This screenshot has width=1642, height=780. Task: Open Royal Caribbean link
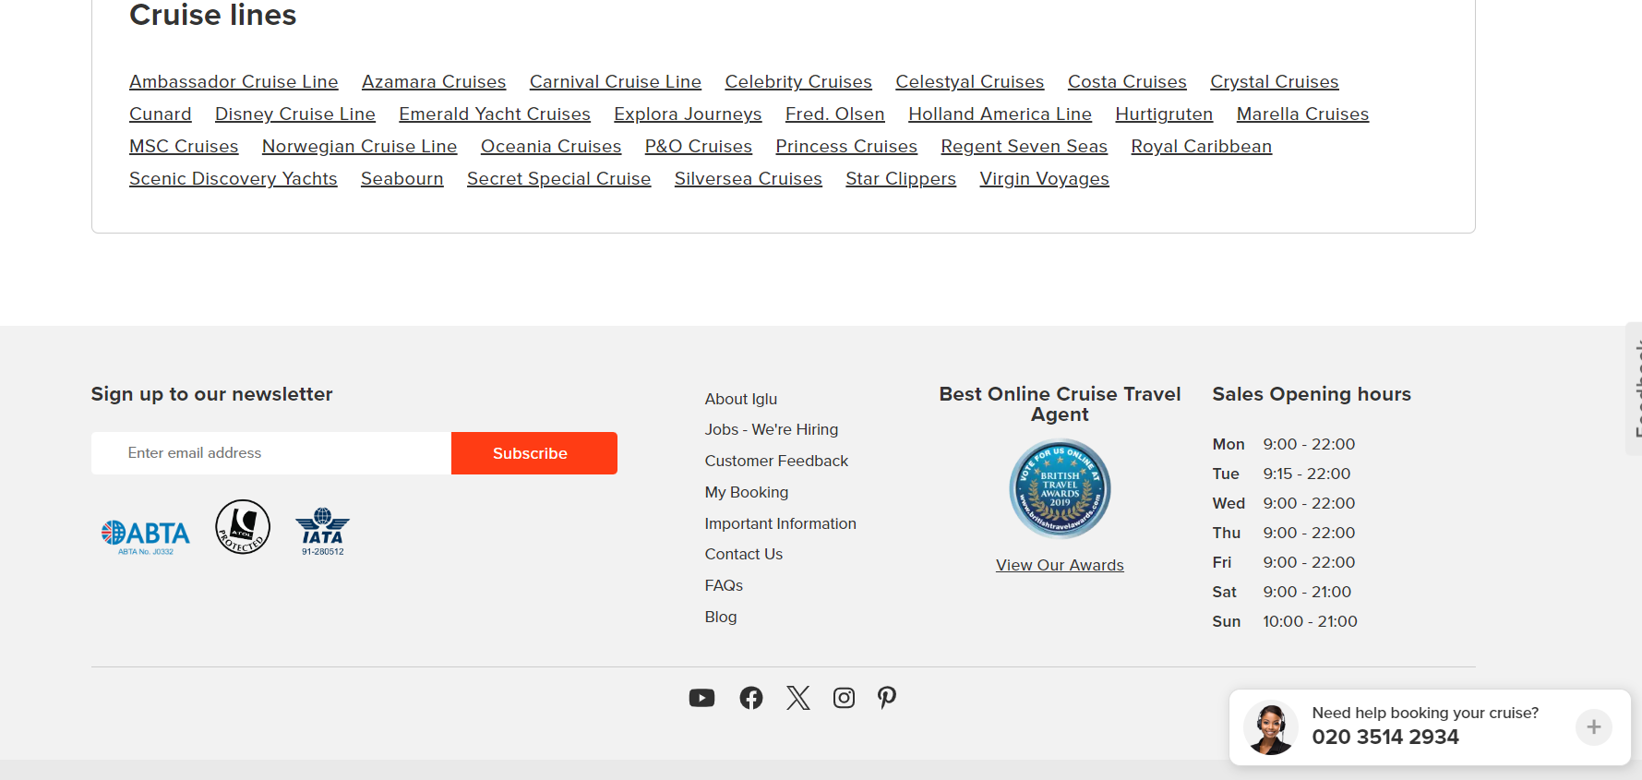coord(1201,146)
